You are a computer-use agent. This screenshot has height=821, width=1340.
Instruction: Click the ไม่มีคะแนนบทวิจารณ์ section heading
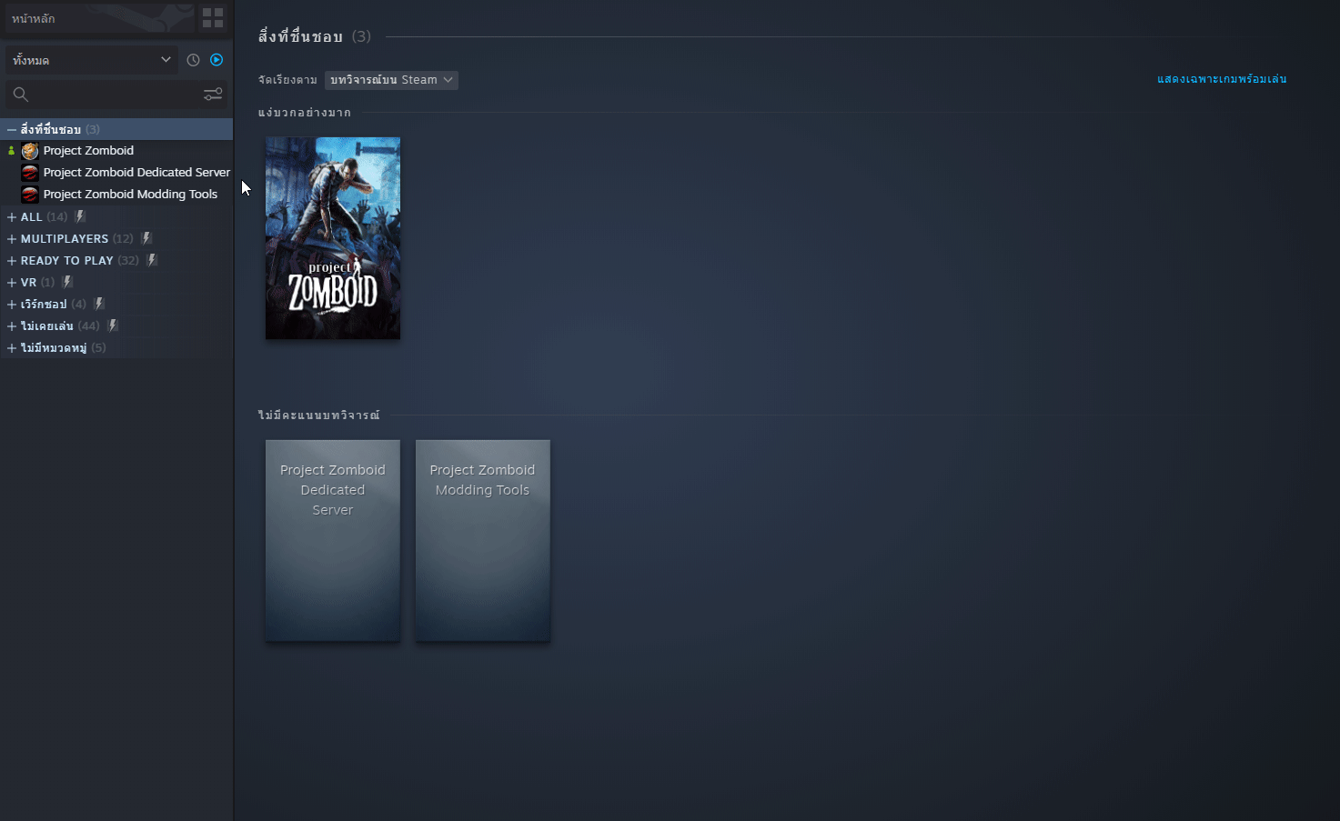coord(319,416)
